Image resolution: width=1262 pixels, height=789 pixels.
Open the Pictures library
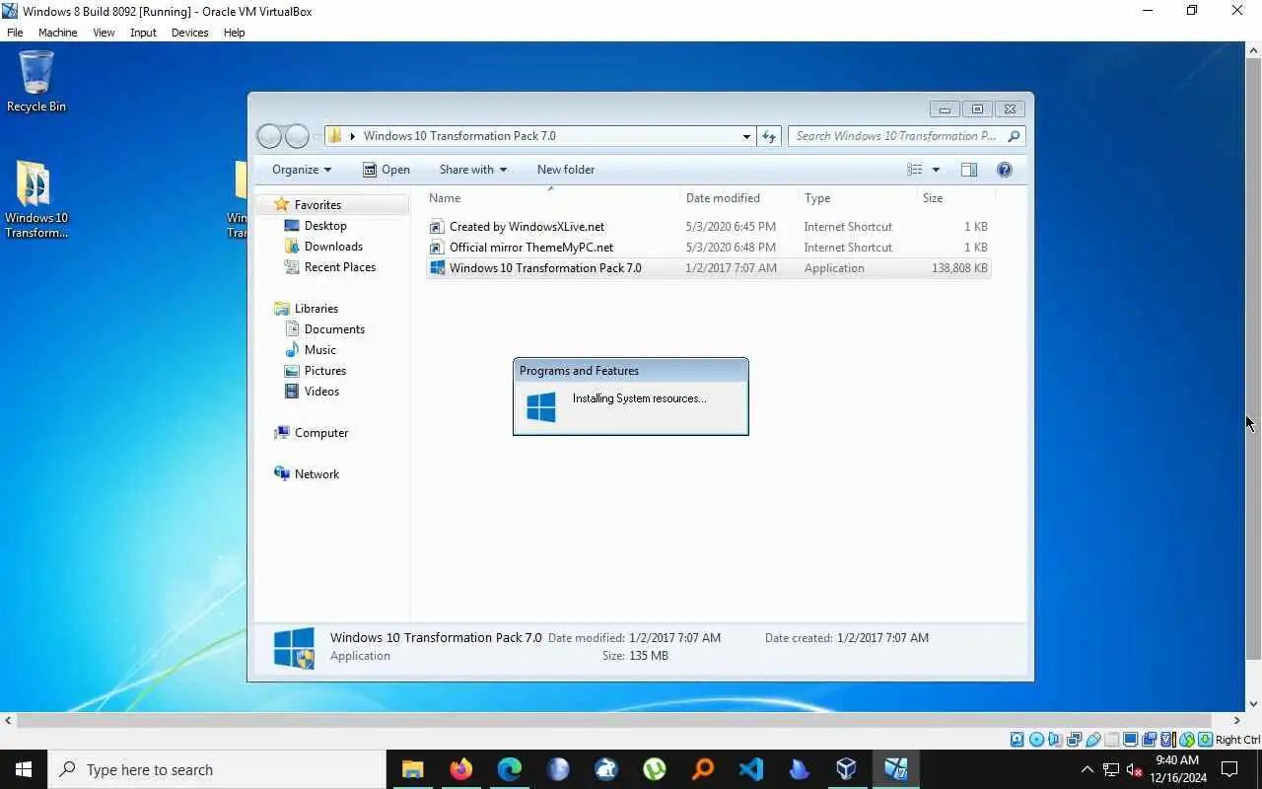[325, 371]
